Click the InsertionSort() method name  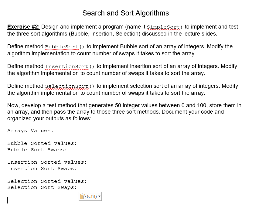point(67,67)
